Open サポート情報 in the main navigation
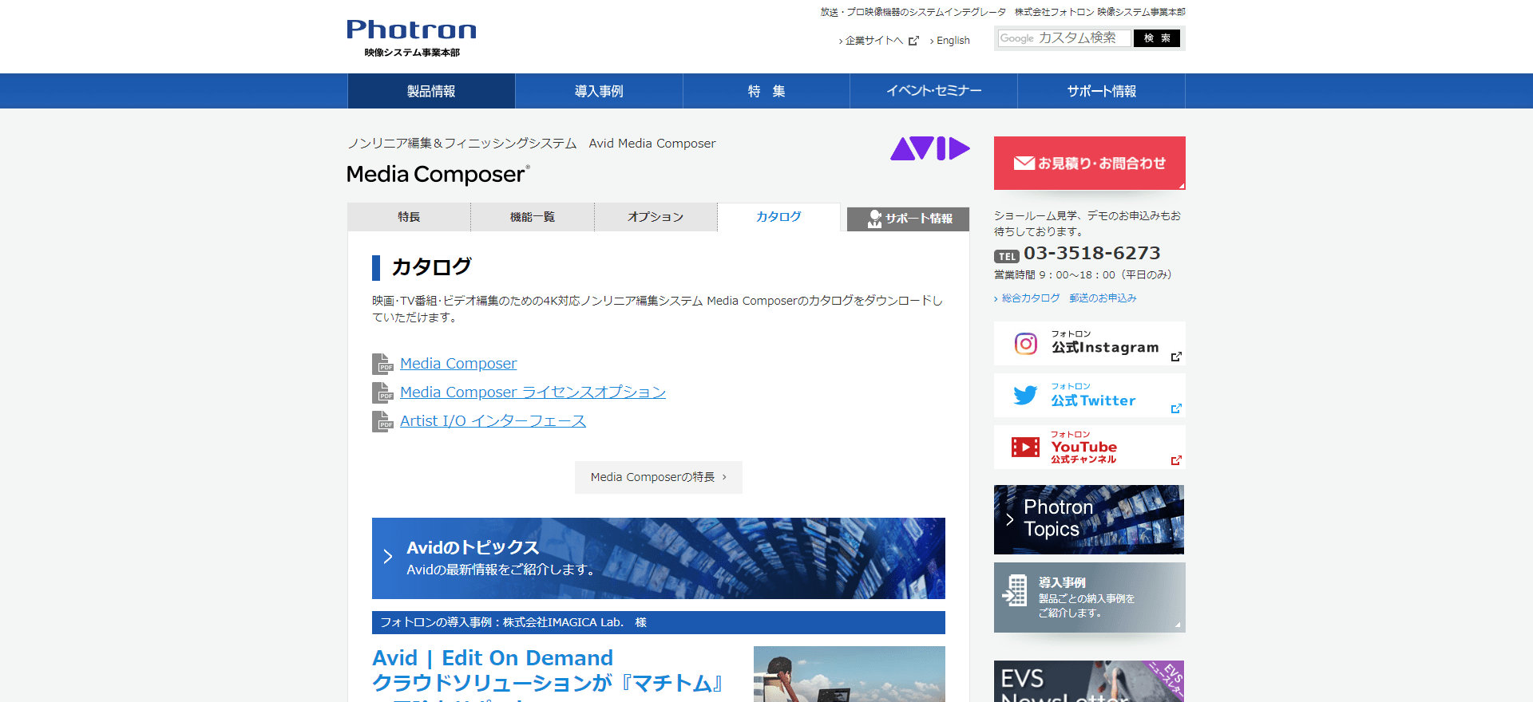Screen dimensions: 1533x702 click(1102, 91)
